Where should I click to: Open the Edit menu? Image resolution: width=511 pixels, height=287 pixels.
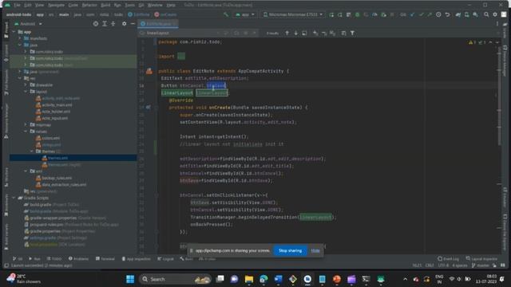pyautogui.click(x=28, y=6)
